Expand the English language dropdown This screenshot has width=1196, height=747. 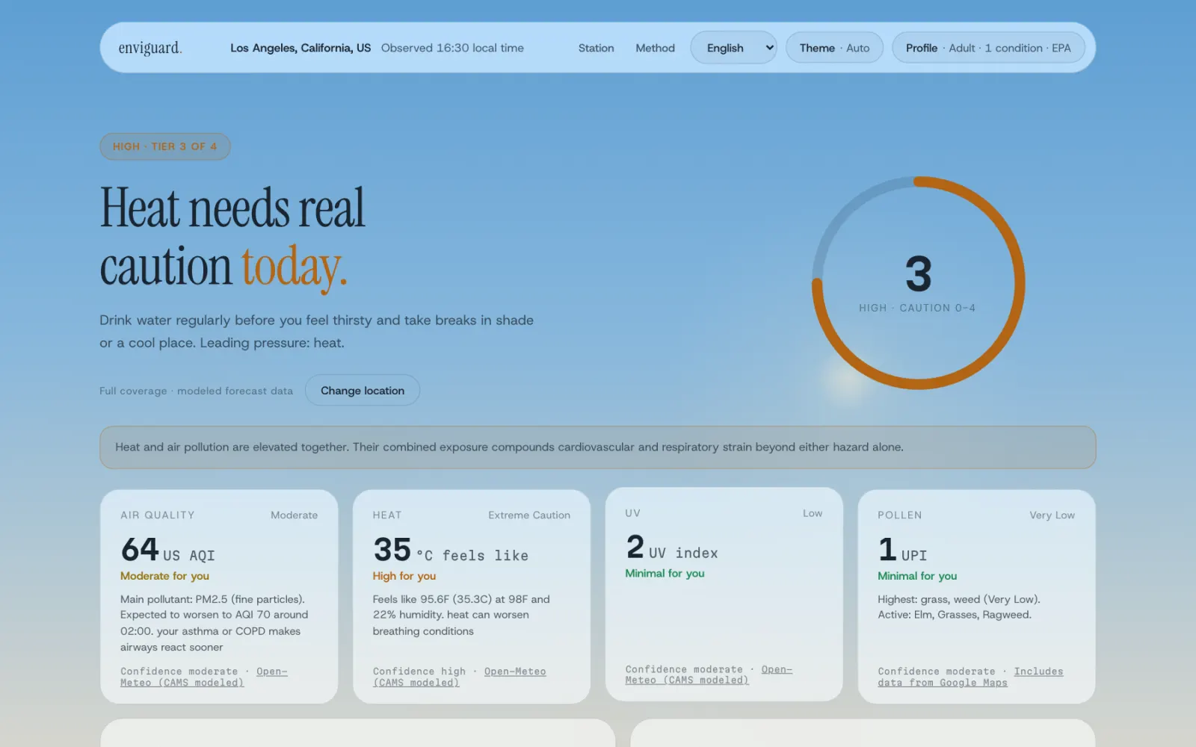coord(733,48)
